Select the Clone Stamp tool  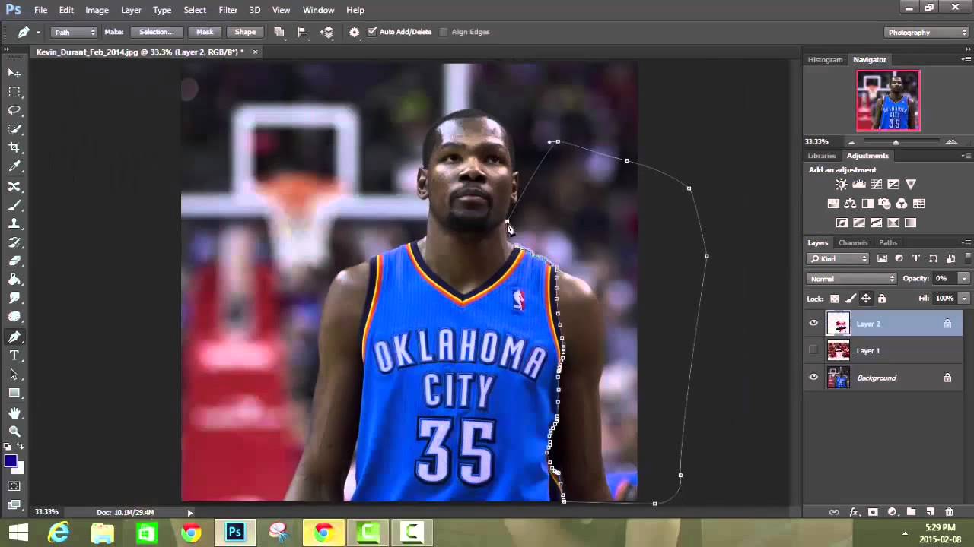[x=14, y=224]
